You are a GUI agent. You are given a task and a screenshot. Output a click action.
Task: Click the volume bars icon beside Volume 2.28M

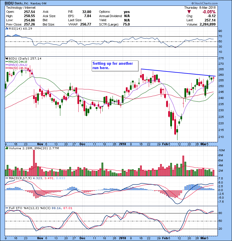7,148
